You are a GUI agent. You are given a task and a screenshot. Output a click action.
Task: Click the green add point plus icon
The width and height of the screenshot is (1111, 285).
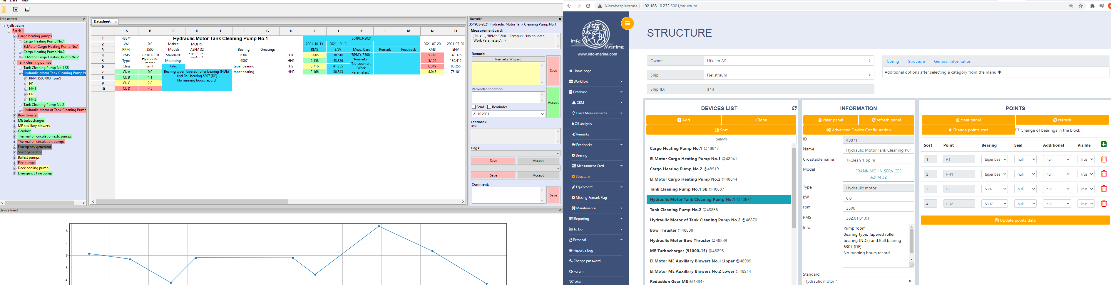click(1103, 145)
